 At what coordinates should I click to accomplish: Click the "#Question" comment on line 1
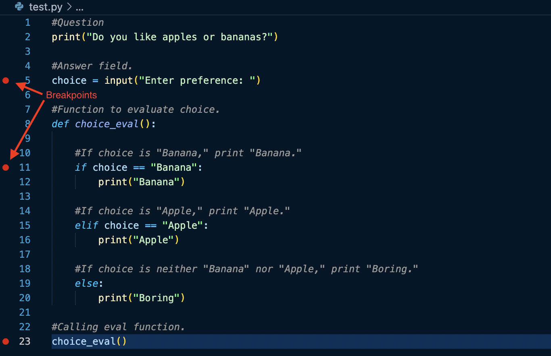point(78,23)
